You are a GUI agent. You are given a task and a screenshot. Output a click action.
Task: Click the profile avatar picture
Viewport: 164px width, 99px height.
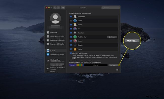pos(56,18)
